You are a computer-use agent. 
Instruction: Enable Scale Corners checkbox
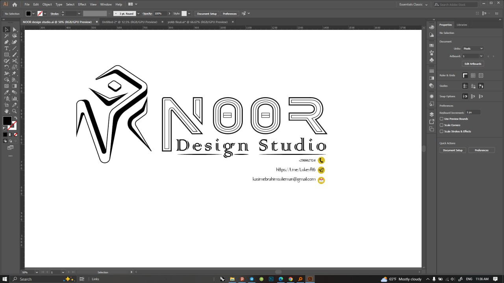(441, 125)
